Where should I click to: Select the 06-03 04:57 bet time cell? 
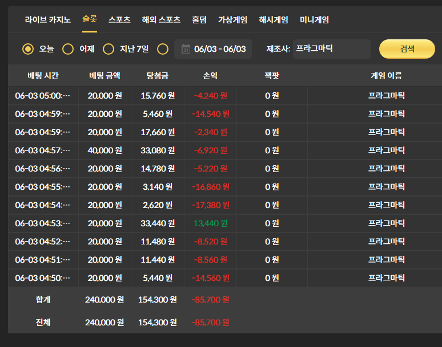pyautogui.click(x=43, y=150)
